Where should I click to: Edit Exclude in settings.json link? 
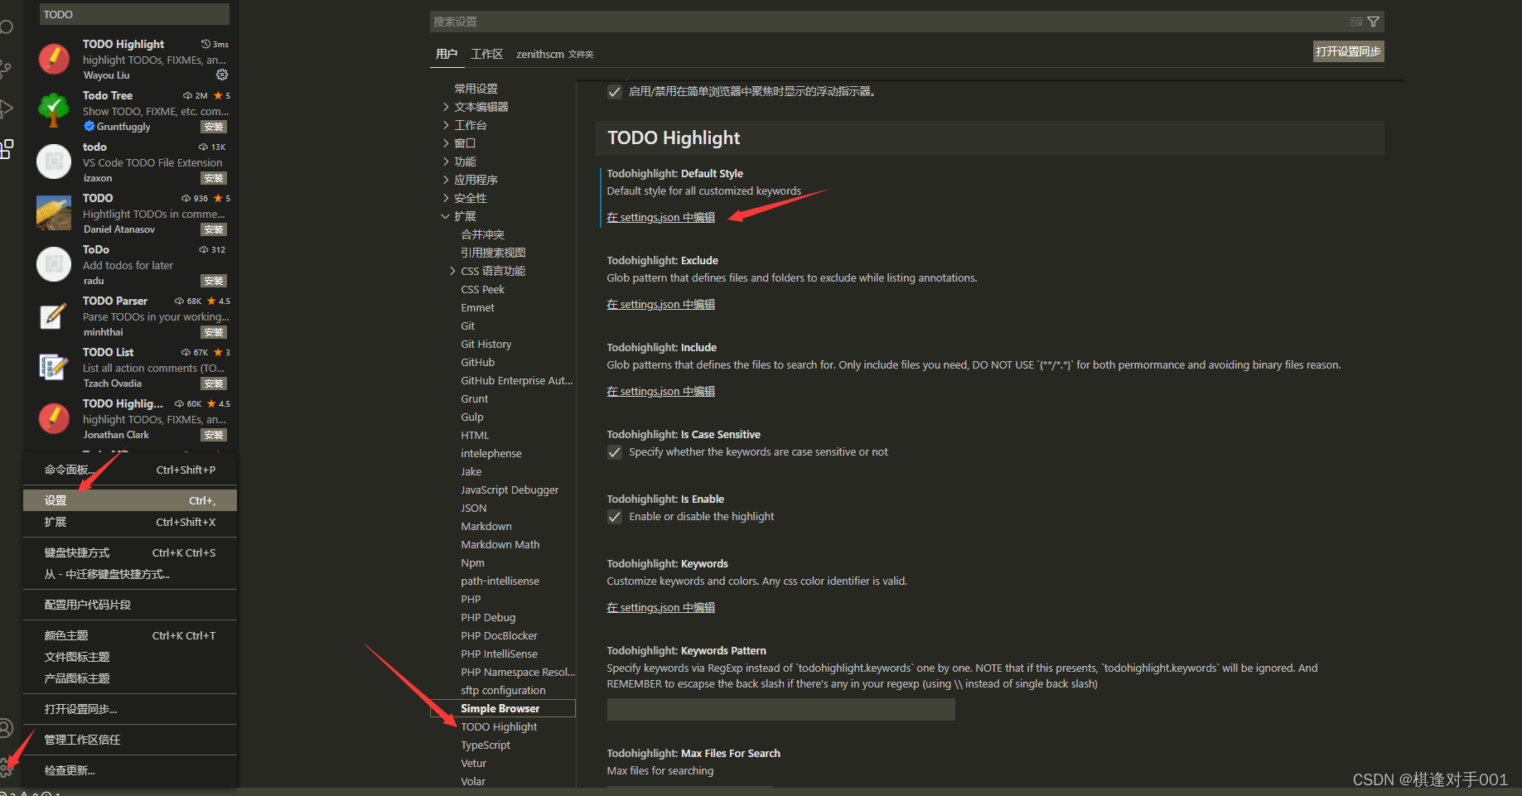tap(660, 304)
